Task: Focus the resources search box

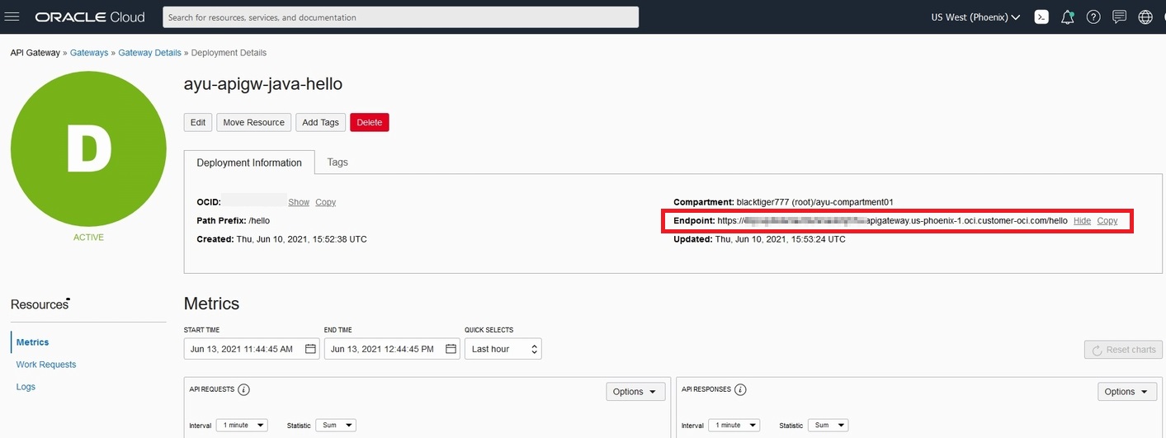Action: (400, 17)
